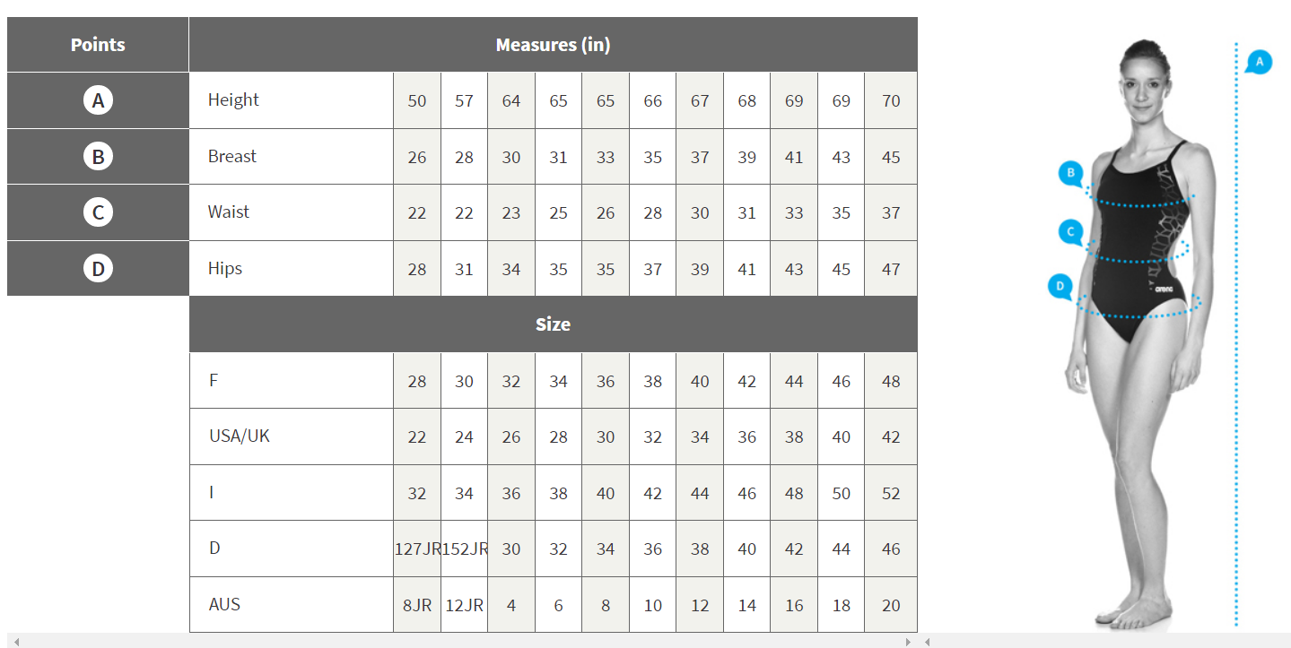Click the B breast marker on the diagram
Image resolution: width=1291 pixels, height=648 pixels.
click(x=1070, y=174)
